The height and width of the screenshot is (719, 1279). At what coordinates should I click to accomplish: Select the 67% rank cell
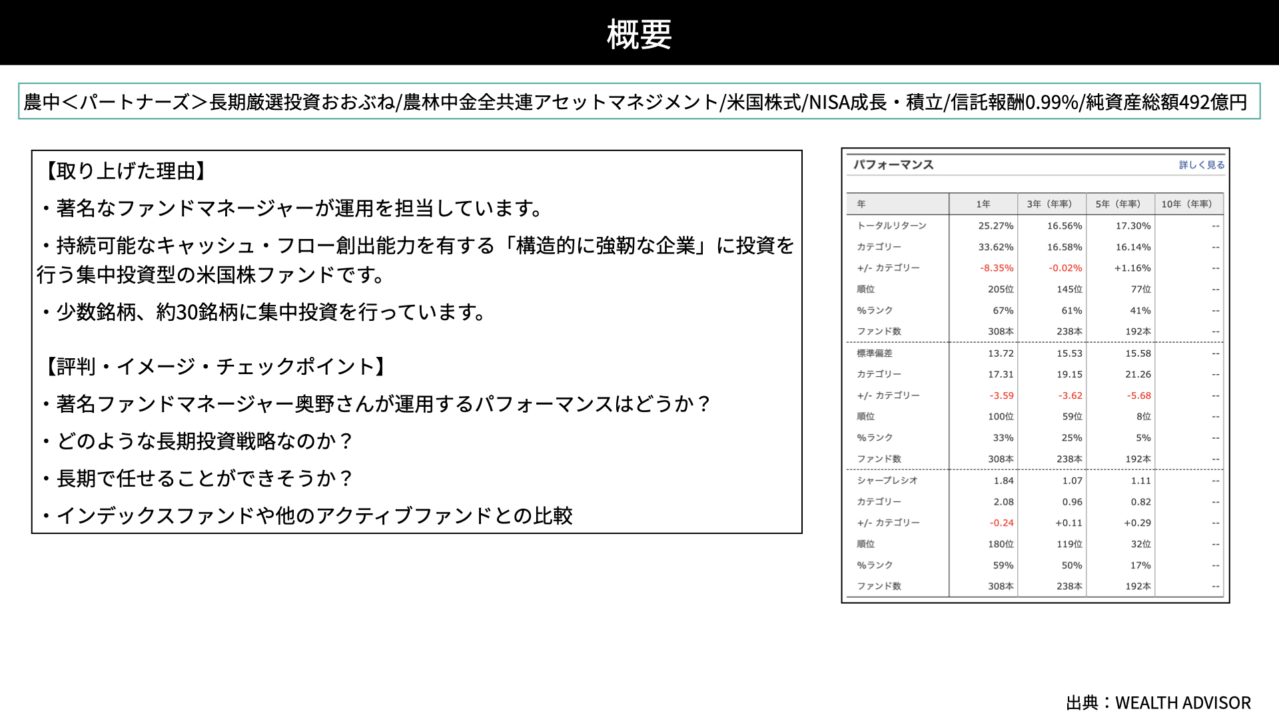pyautogui.click(x=1003, y=310)
